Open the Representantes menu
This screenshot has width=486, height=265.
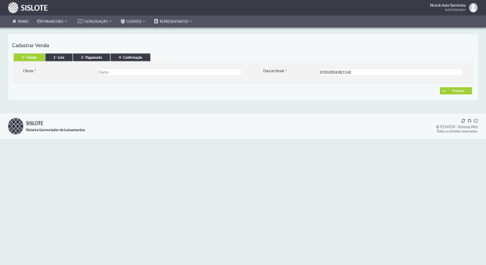(173, 21)
